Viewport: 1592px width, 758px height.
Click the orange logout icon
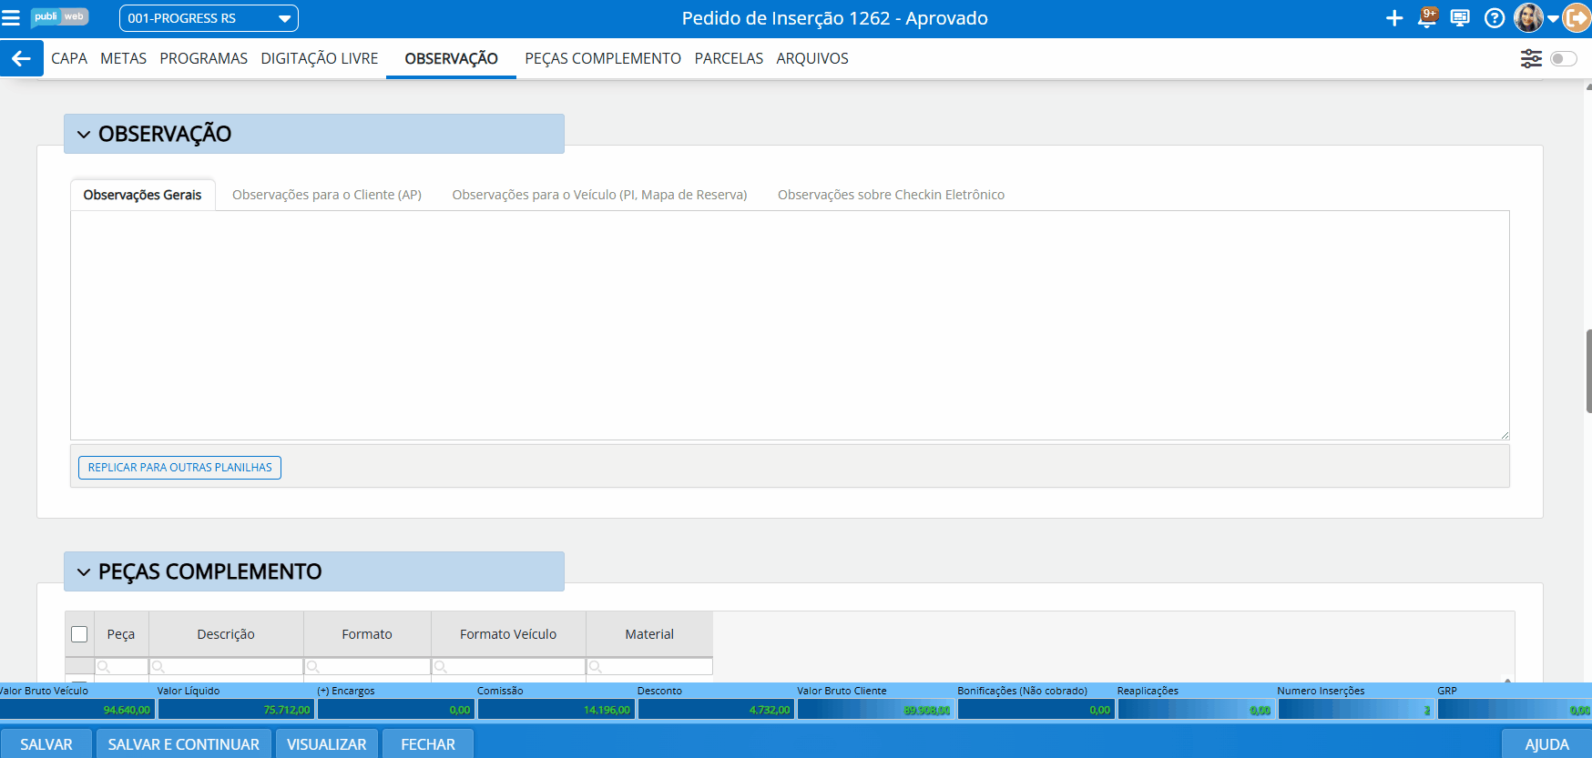click(x=1577, y=18)
